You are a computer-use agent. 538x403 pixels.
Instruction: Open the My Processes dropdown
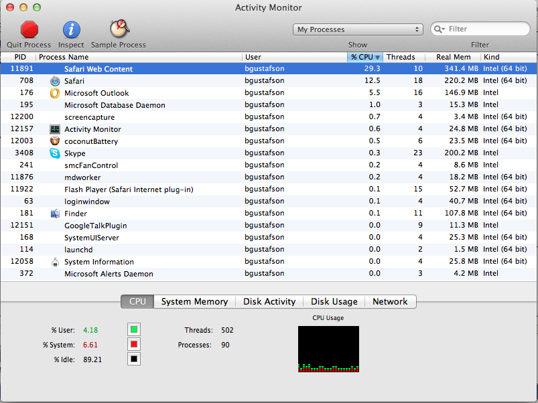pyautogui.click(x=358, y=29)
